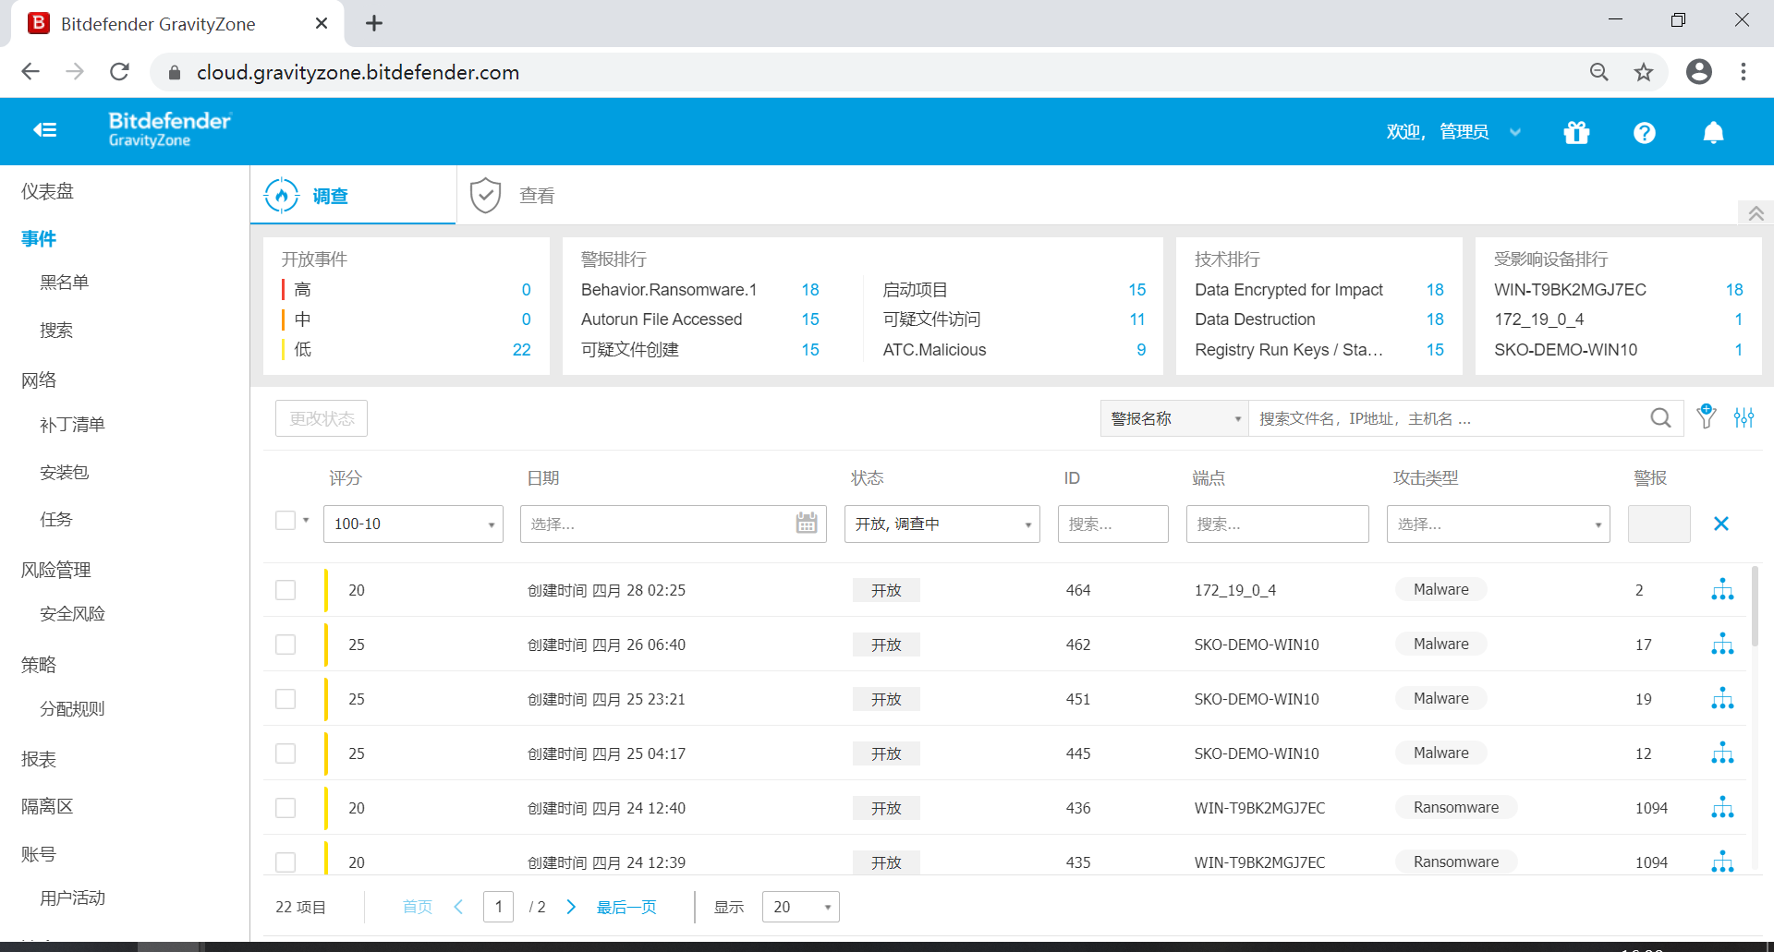
Task: Click the 更改状态 button
Action: click(x=322, y=418)
